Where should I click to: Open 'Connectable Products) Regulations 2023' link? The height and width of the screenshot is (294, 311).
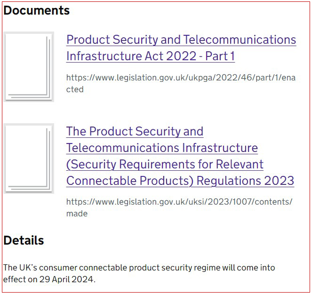(180, 181)
